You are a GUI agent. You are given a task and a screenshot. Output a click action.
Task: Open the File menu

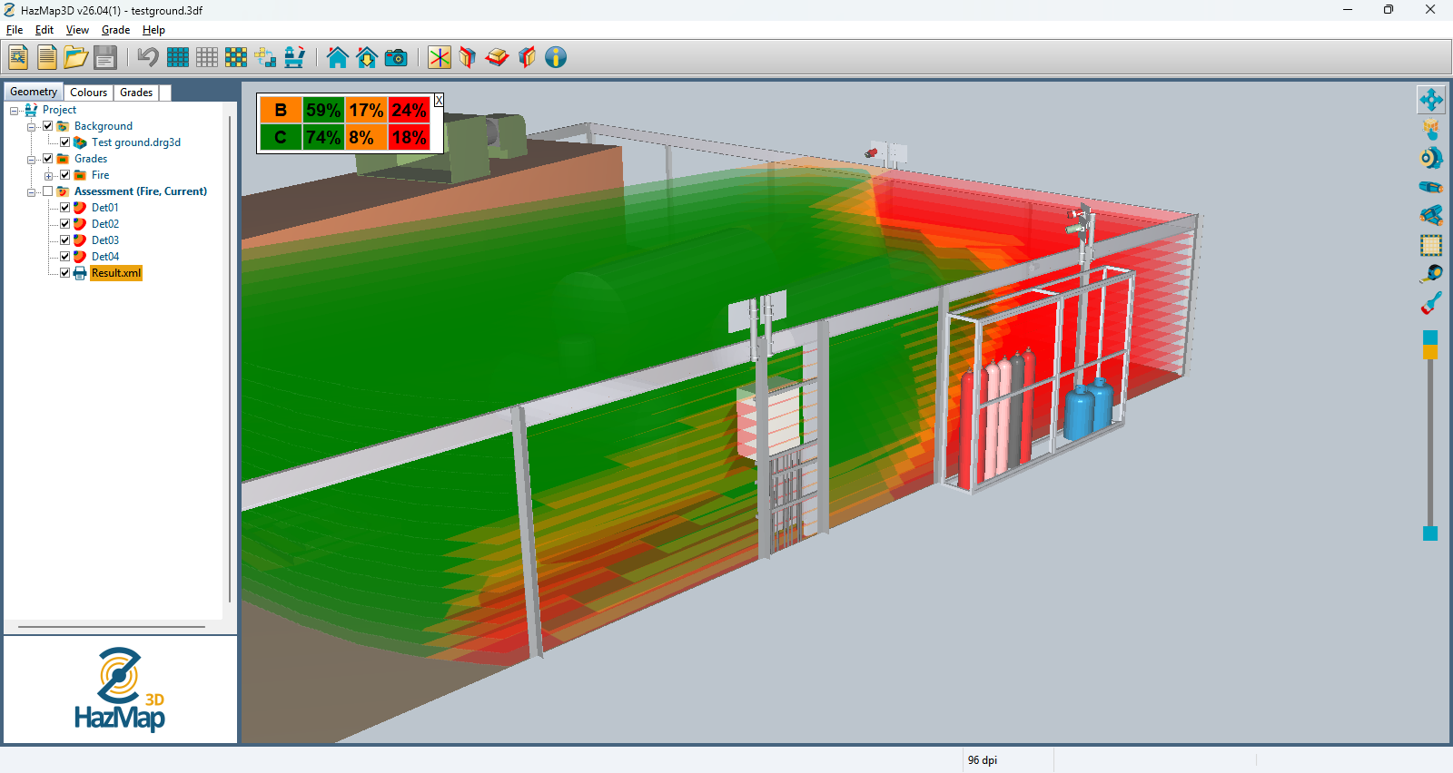click(x=15, y=30)
